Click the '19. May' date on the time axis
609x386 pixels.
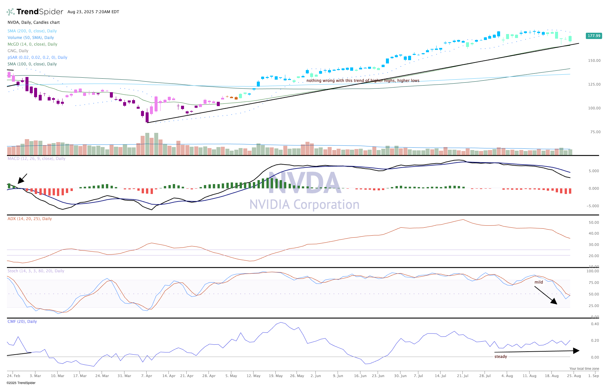coord(276,376)
